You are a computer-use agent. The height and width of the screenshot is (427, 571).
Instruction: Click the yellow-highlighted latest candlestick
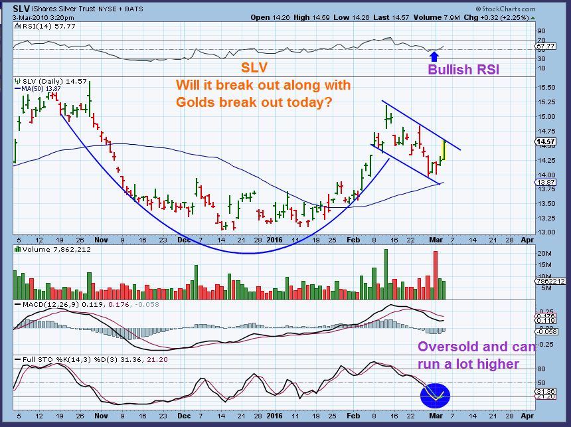click(x=444, y=149)
